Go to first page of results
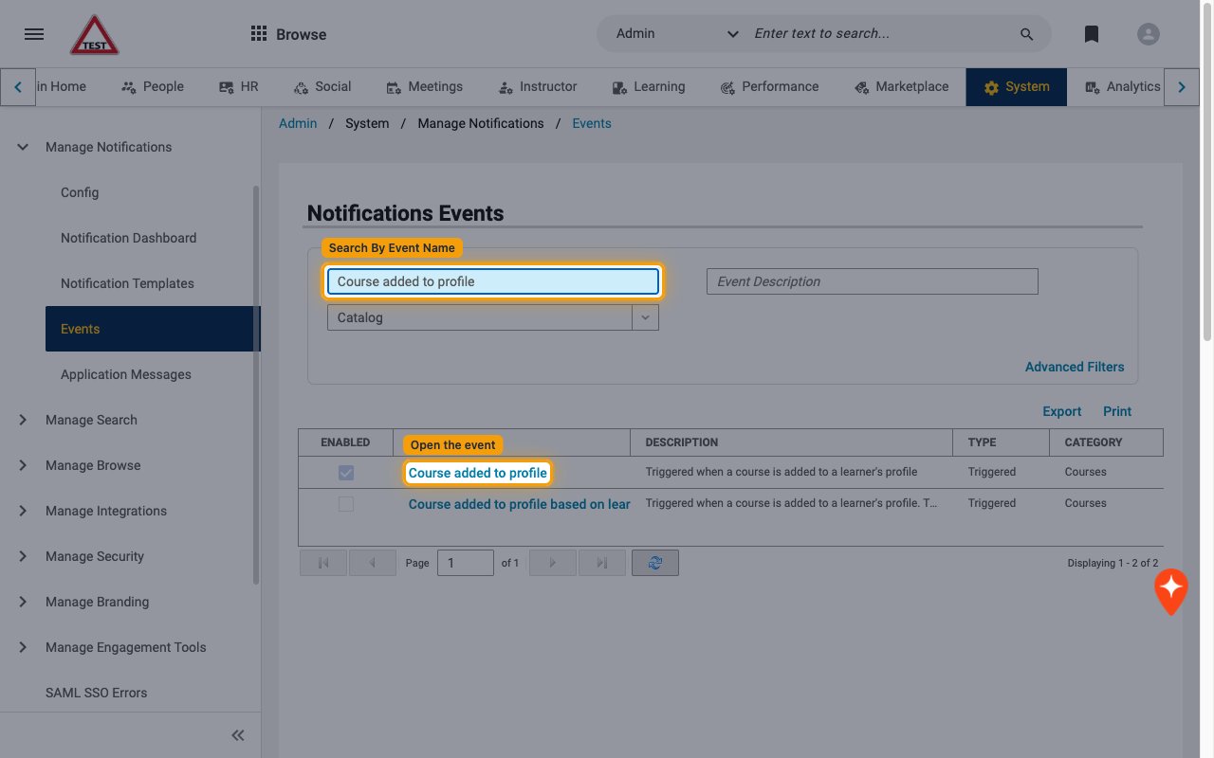Screen dimensions: 1214x758 click(323, 563)
